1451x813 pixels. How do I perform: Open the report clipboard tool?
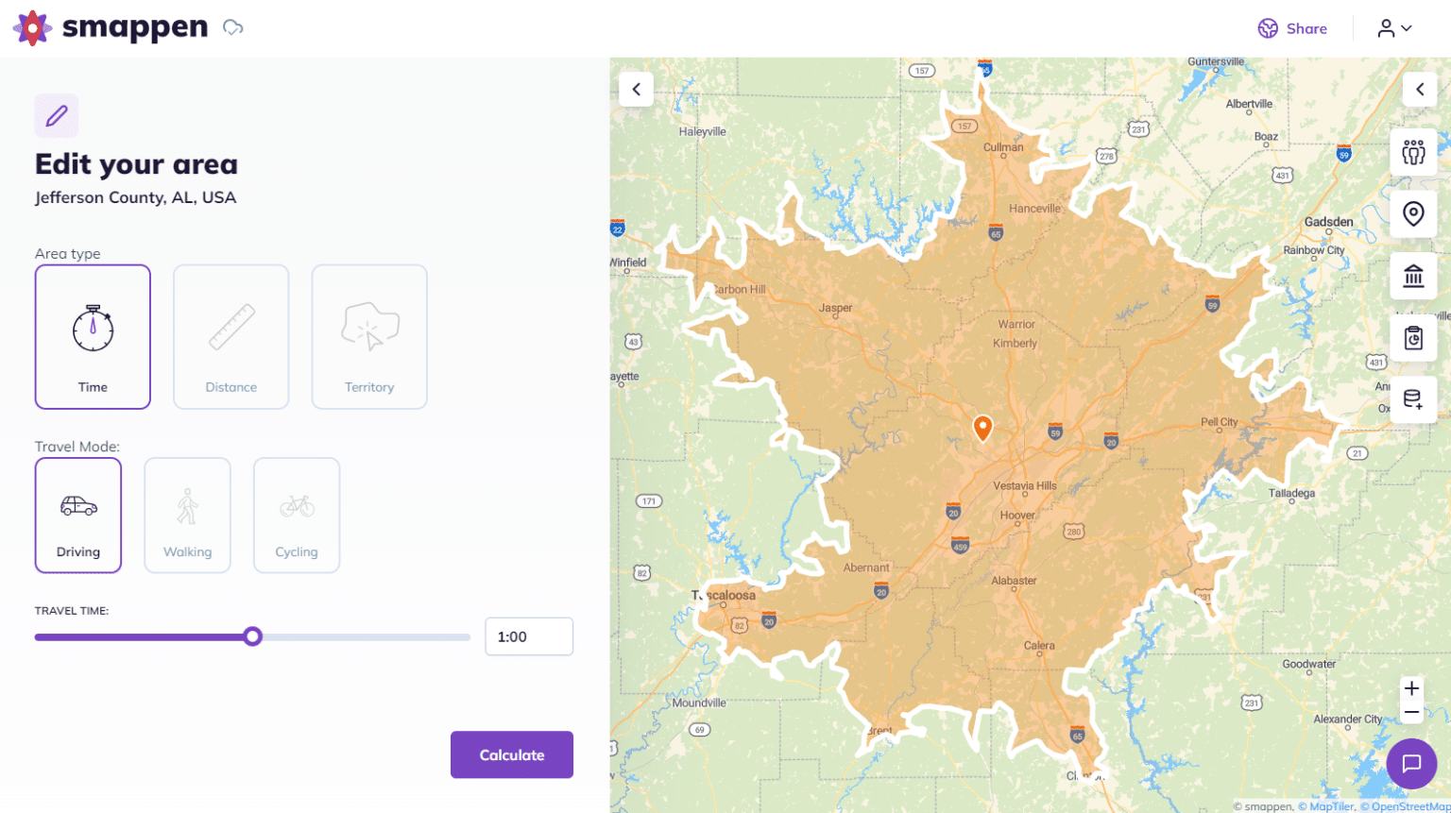[1412, 337]
